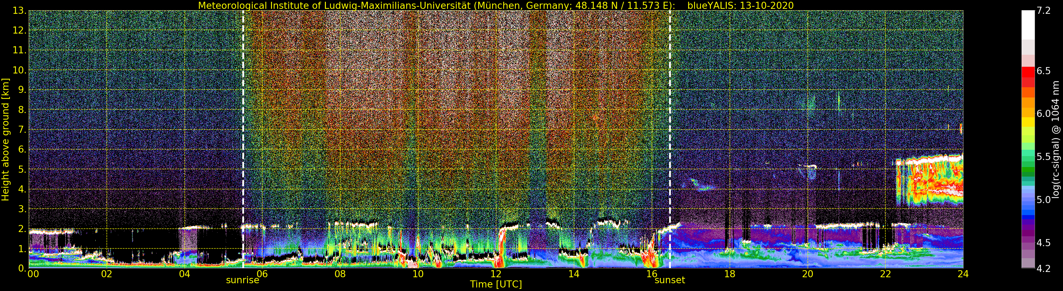This screenshot has width=1063, height=291.
Task: Select height axis tick label "6."
Action: [22, 149]
